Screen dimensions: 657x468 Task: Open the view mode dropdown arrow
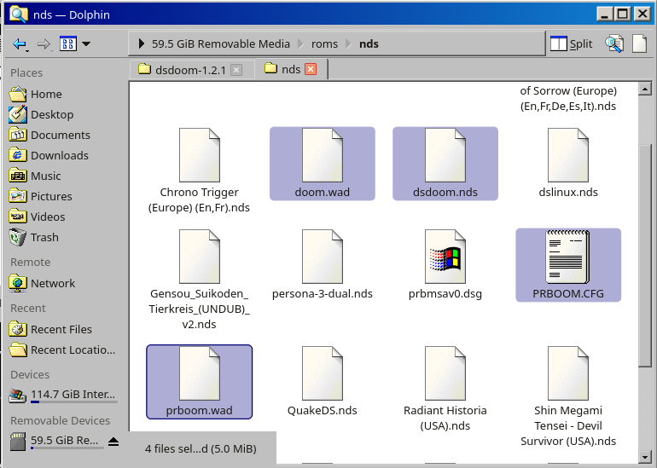click(86, 43)
